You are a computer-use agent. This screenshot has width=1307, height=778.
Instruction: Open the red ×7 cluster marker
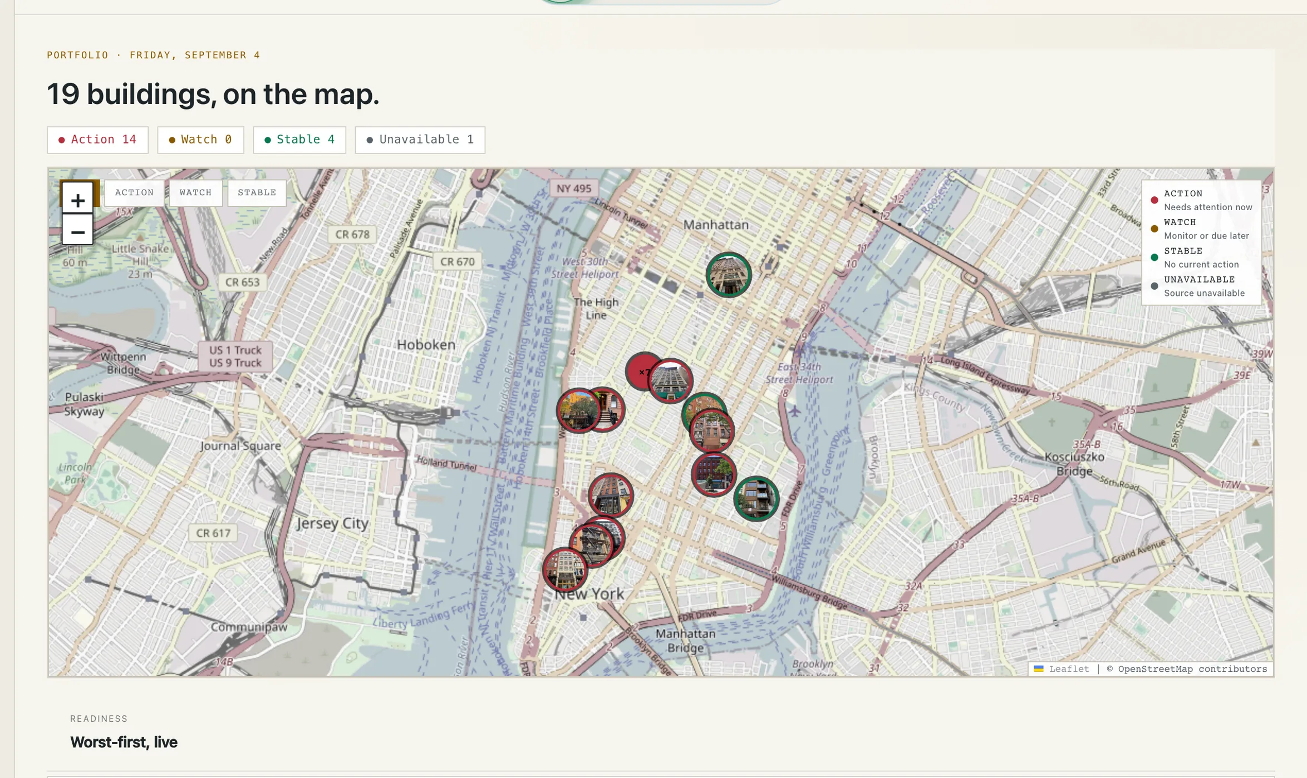[x=638, y=371]
